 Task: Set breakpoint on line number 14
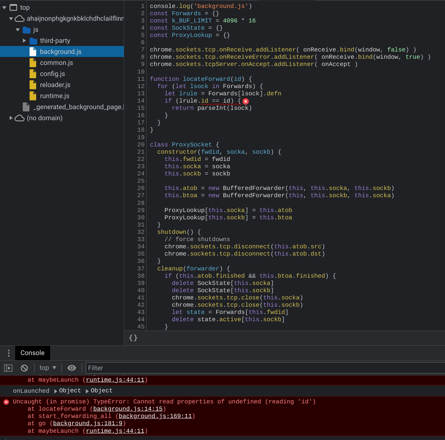[x=141, y=101]
